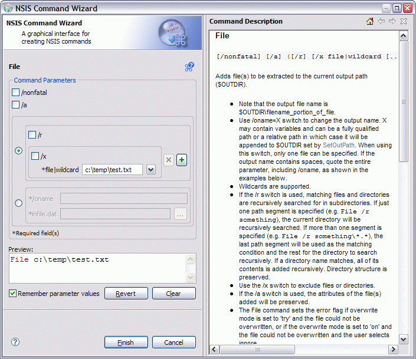Viewport: 416px width, 359px height.
Task: Uncheck Remember parameter values
Action: pyautogui.click(x=12, y=293)
